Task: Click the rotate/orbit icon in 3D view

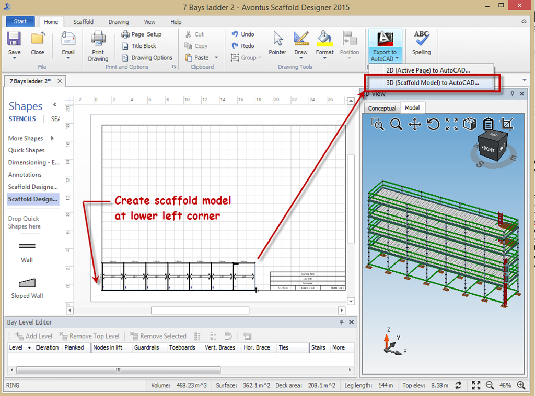Action: tap(433, 124)
